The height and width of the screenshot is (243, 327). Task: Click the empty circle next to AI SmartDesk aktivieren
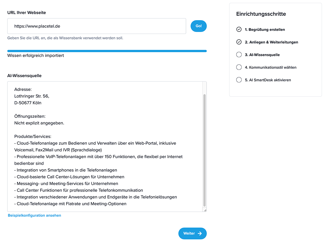239,80
